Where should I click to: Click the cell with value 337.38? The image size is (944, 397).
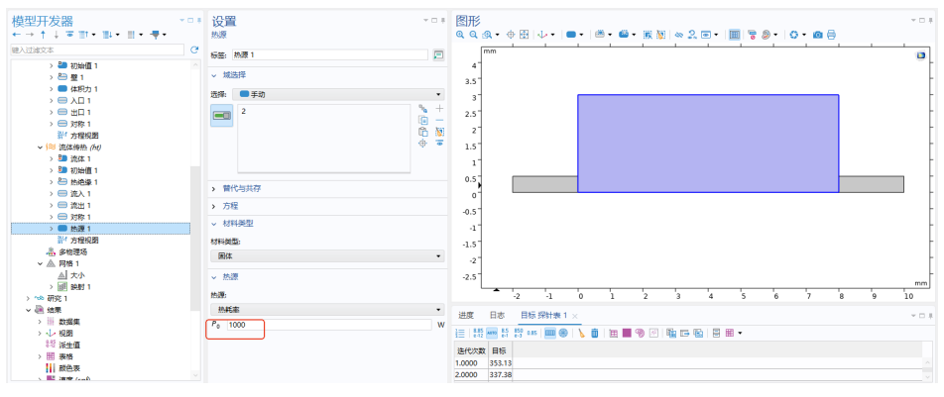(x=501, y=374)
